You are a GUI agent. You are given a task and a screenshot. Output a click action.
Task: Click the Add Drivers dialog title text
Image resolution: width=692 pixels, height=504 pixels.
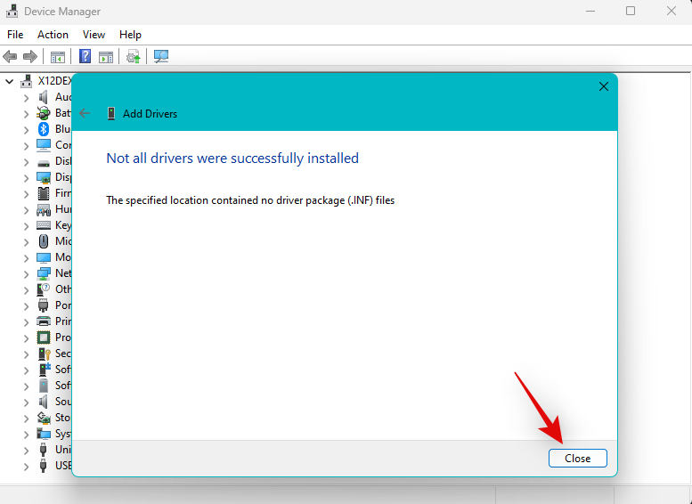(x=150, y=114)
